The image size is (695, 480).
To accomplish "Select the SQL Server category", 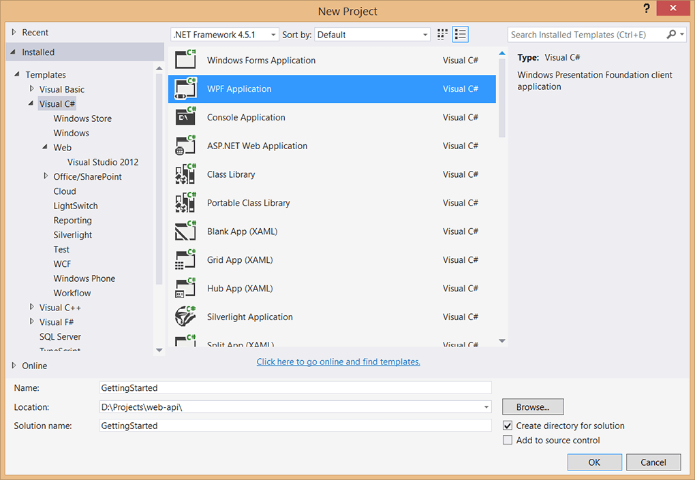I will coord(60,336).
